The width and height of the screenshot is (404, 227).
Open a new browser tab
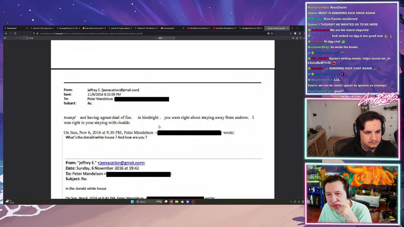tap(292, 28)
